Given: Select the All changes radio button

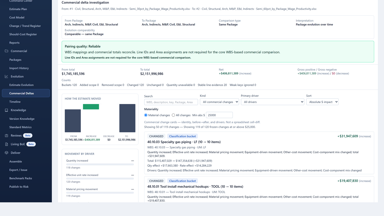Looking at the screenshot, I should (173, 115).
